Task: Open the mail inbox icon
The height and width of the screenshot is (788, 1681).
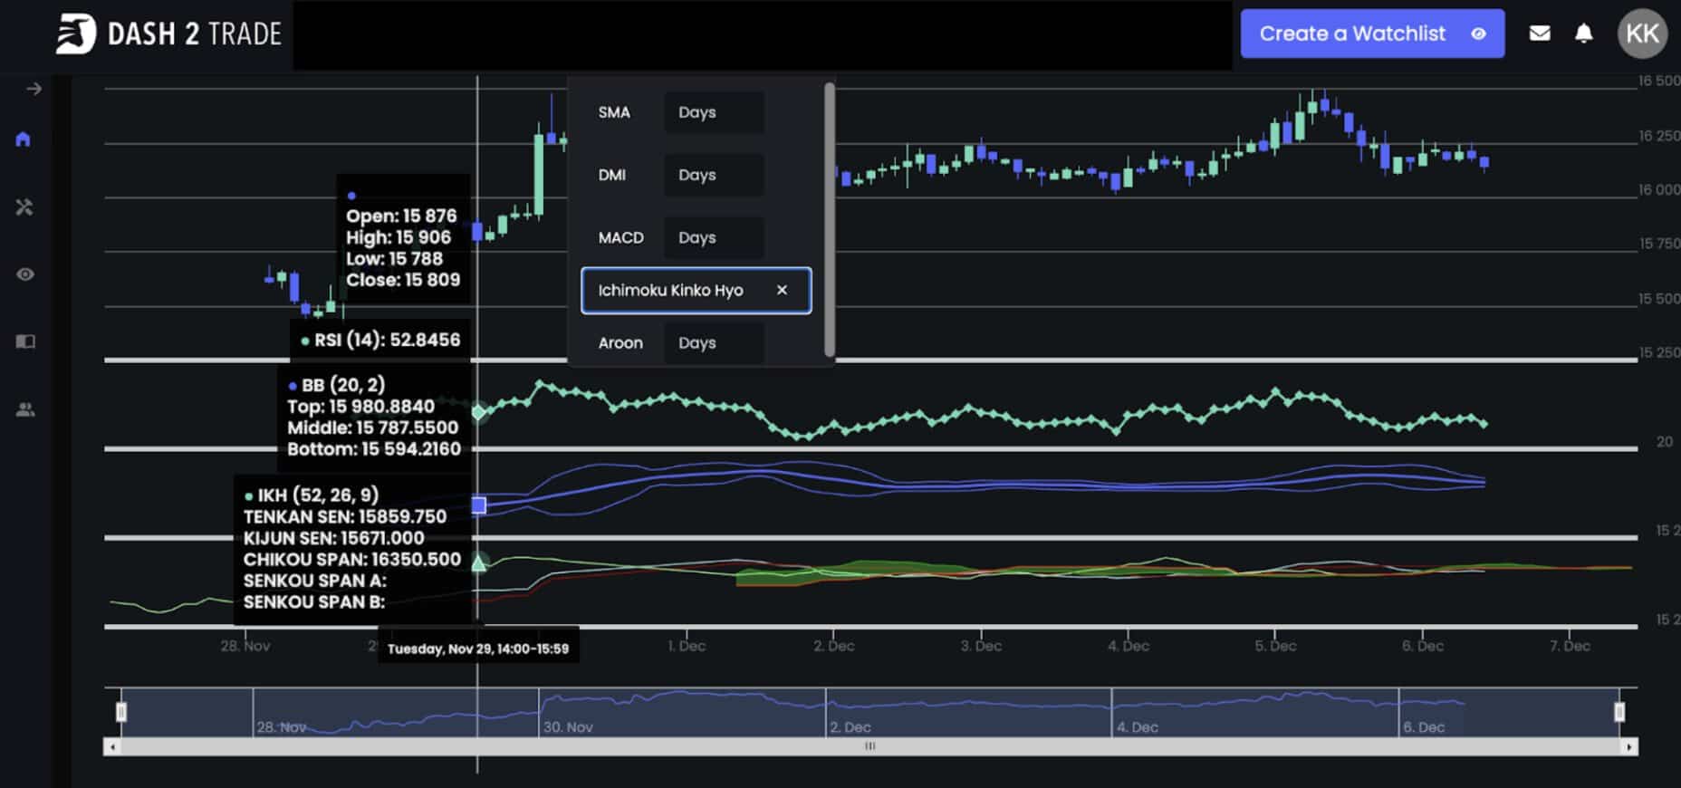Action: (x=1540, y=34)
